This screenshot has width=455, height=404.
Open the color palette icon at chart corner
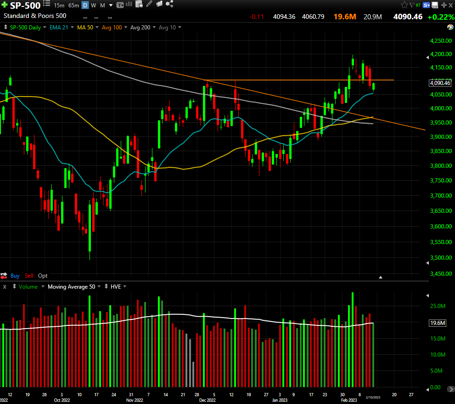(x=450, y=27)
